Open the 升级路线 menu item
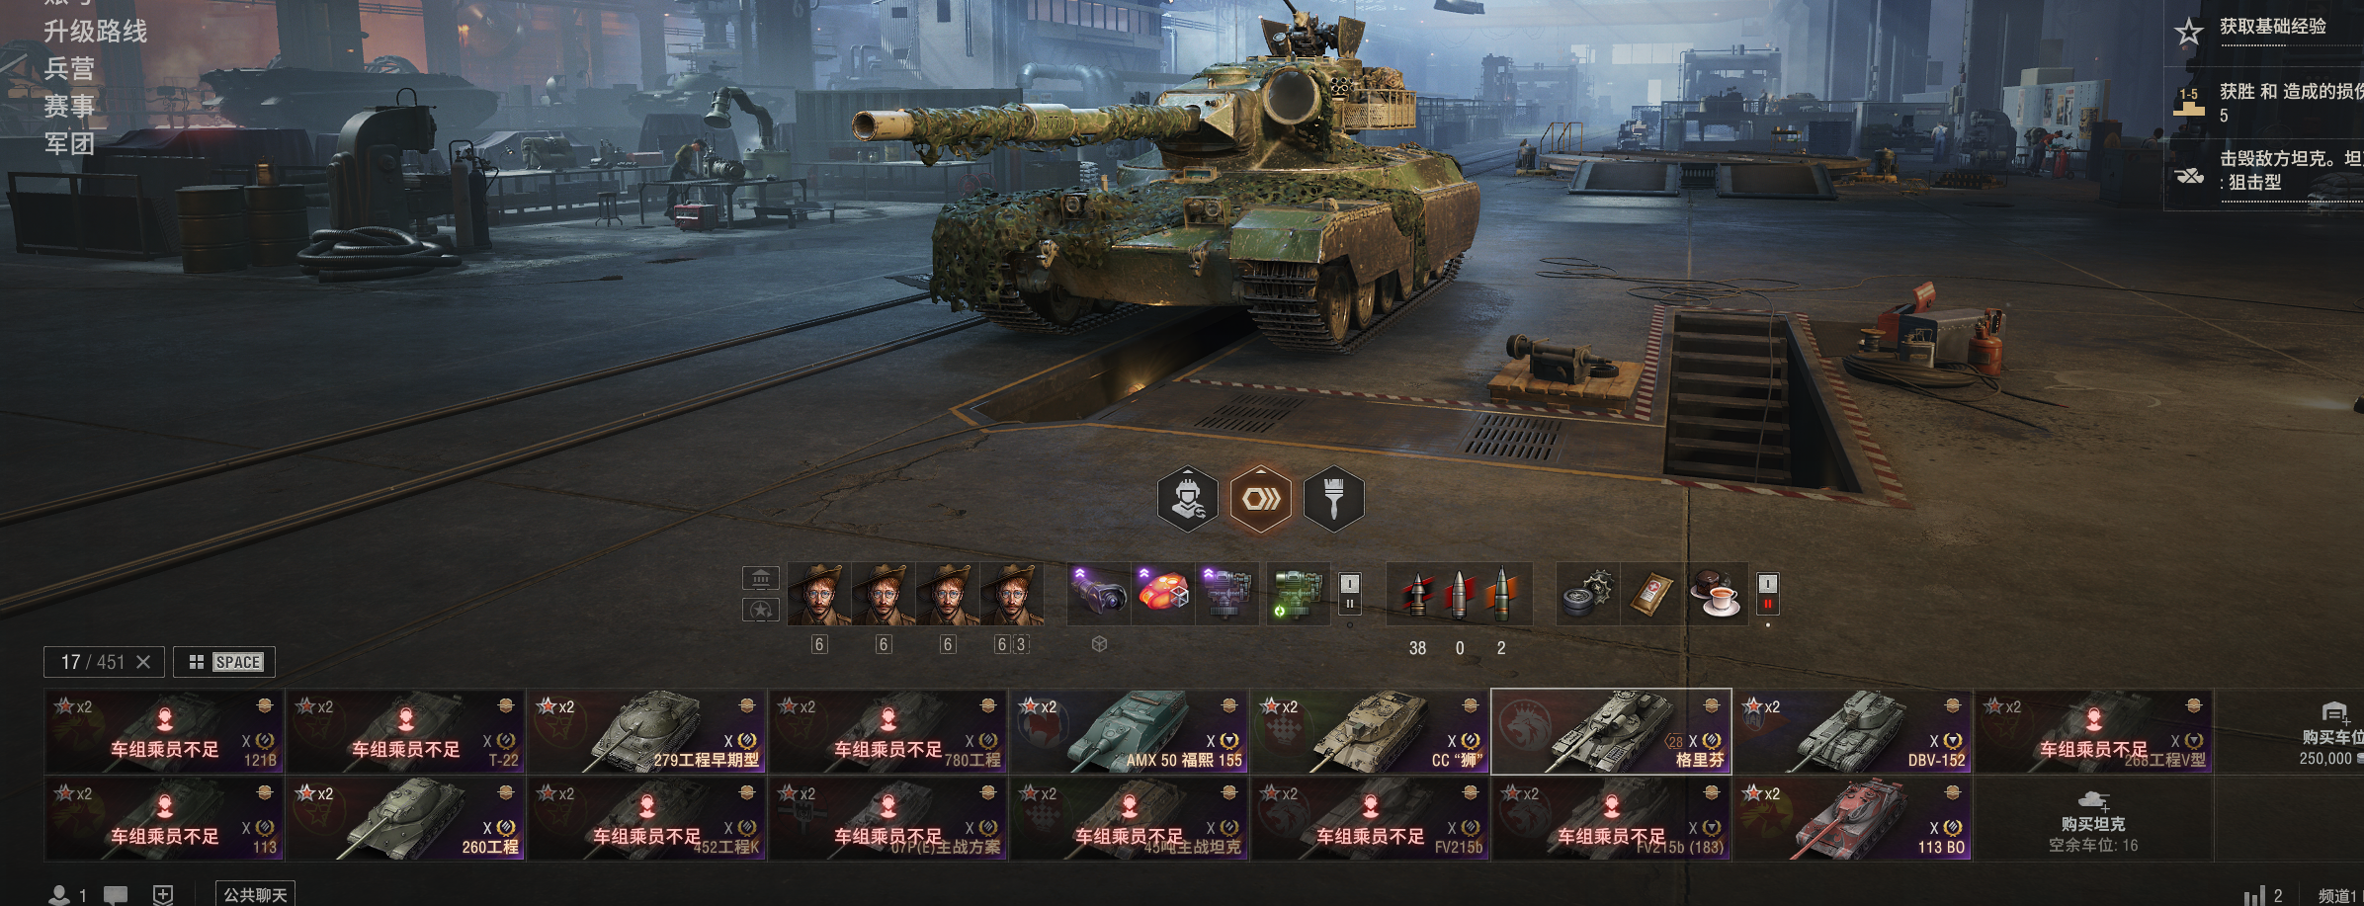Image resolution: width=2364 pixels, height=906 pixels. (x=95, y=32)
